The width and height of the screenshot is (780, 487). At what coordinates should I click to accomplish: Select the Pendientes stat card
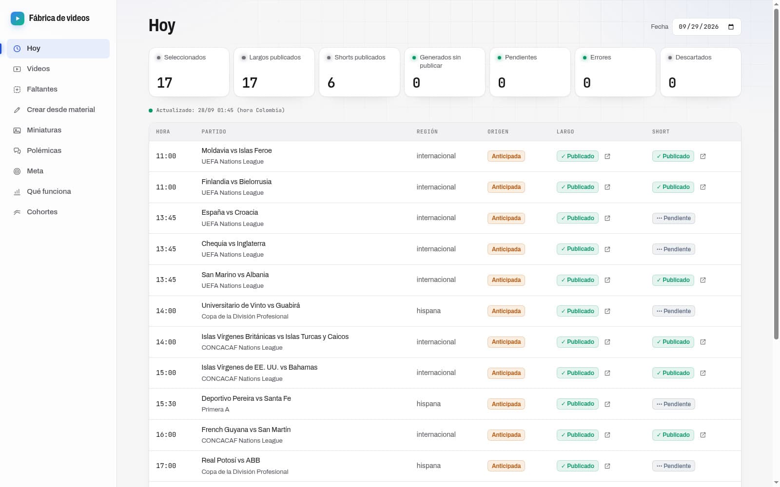[530, 72]
